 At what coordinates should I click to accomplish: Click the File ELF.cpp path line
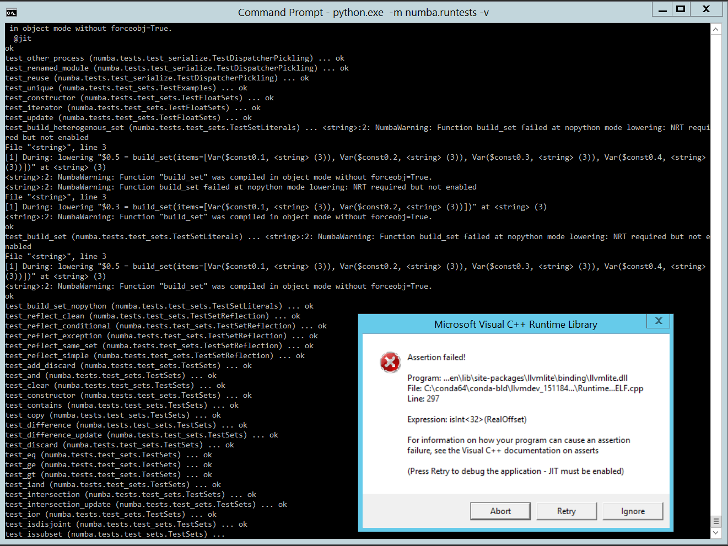pos(525,388)
